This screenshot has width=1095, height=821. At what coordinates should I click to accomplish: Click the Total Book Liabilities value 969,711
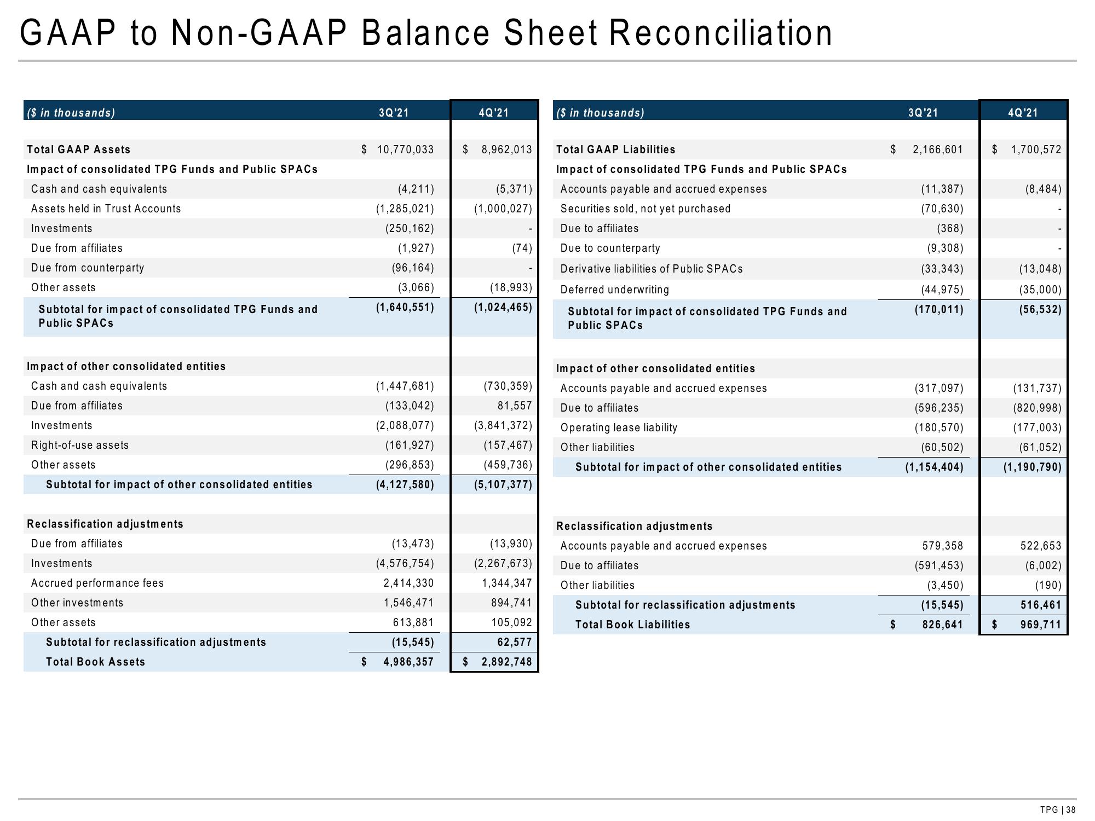pos(1041,625)
